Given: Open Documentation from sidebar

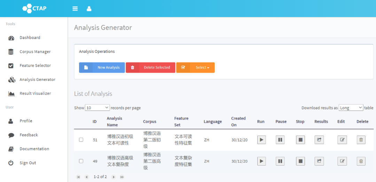Looking at the screenshot, I should (x=34, y=149).
